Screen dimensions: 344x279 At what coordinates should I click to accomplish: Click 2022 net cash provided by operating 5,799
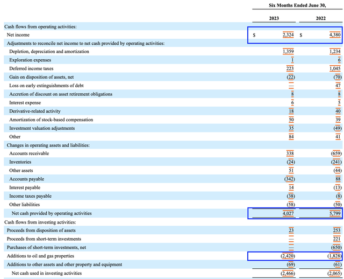(335, 213)
